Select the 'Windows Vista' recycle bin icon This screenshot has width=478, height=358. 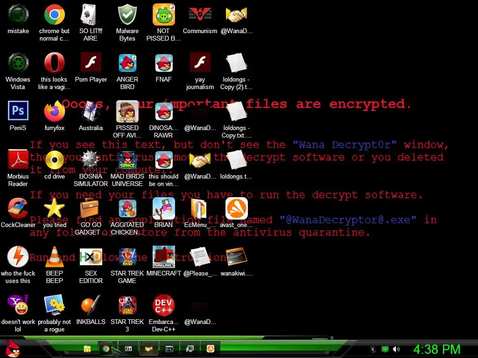pyautogui.click(x=18, y=63)
